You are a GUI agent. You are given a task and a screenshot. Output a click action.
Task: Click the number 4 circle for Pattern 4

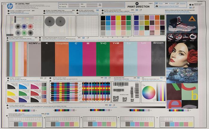[x=102, y=10]
